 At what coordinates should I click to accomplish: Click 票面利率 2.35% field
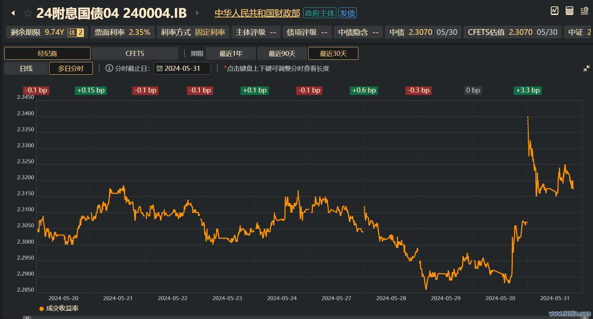coord(122,32)
